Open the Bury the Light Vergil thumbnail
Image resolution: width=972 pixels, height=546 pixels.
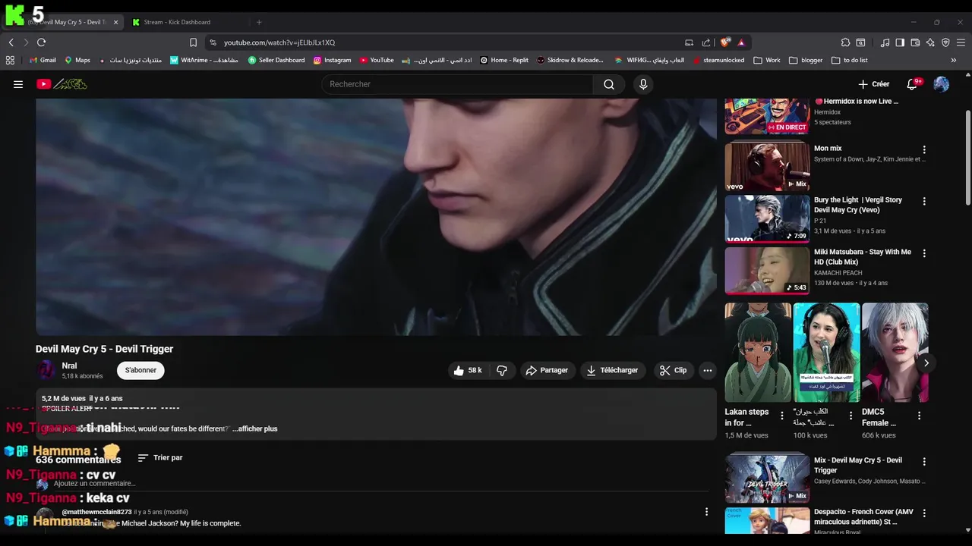pyautogui.click(x=767, y=218)
